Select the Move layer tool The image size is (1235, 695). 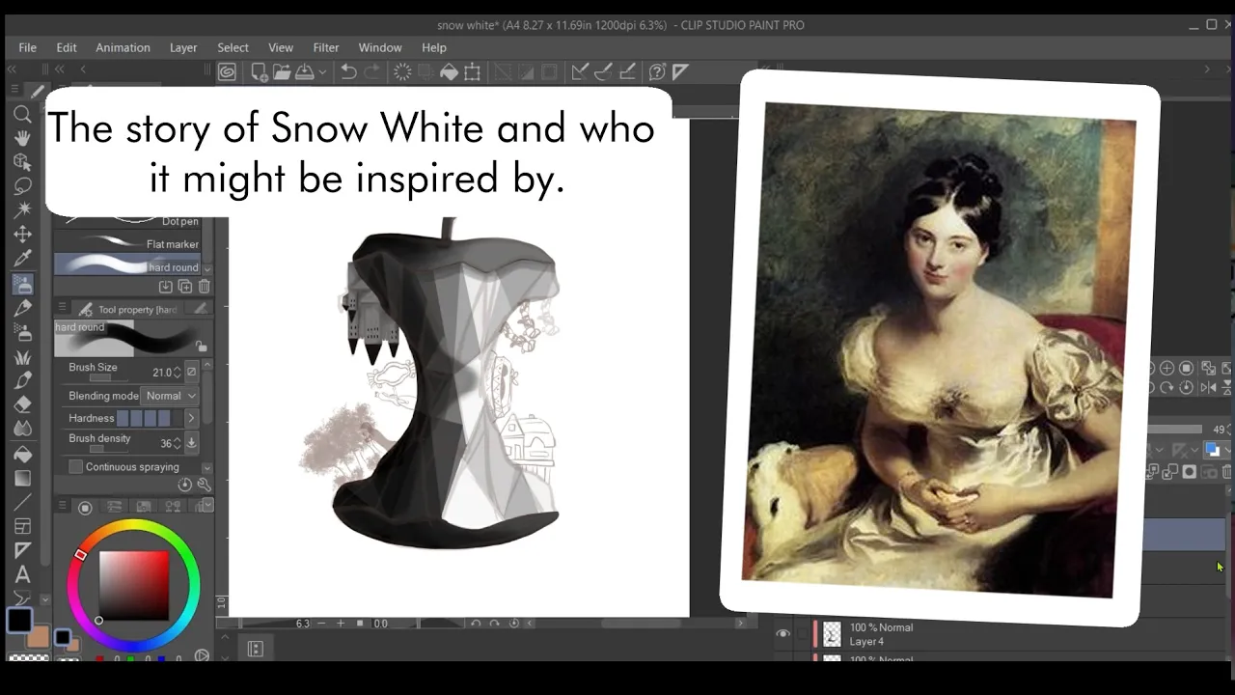coord(22,234)
